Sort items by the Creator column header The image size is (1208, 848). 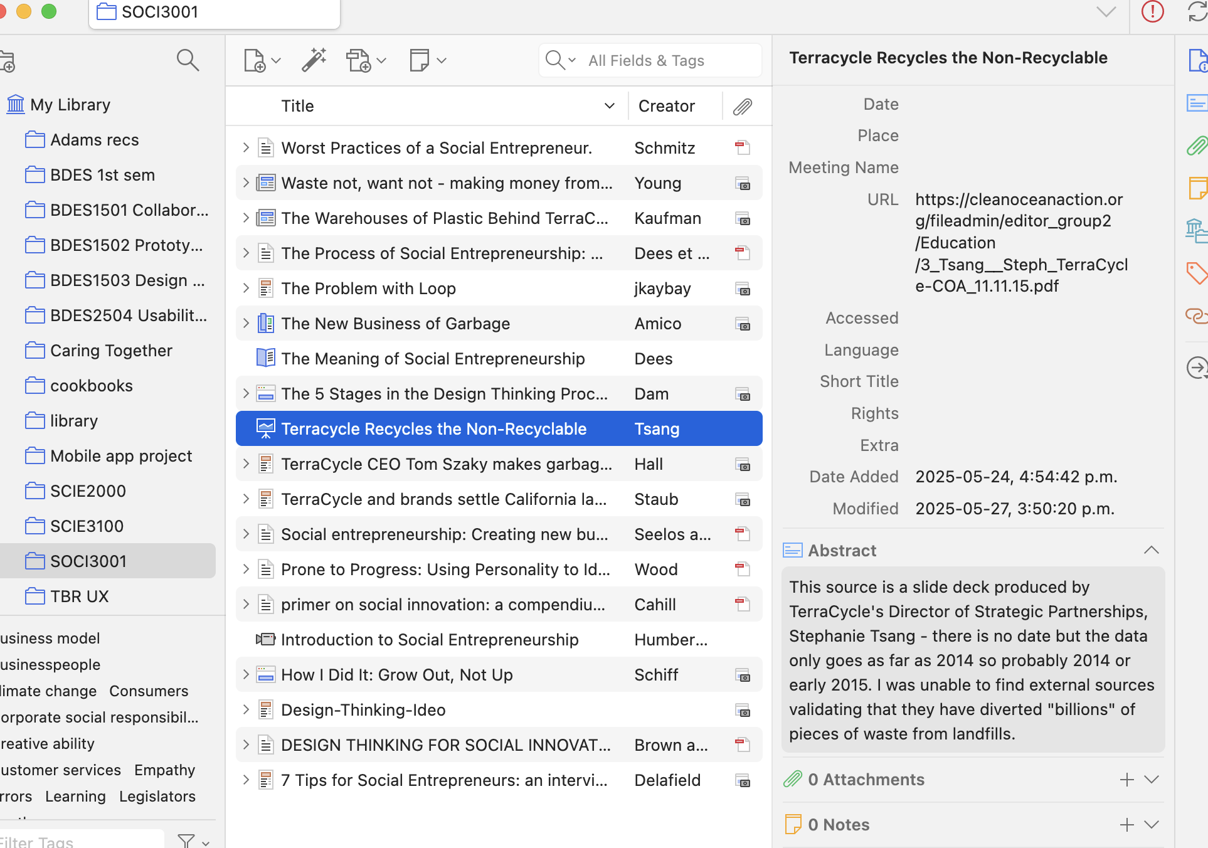[666, 106]
